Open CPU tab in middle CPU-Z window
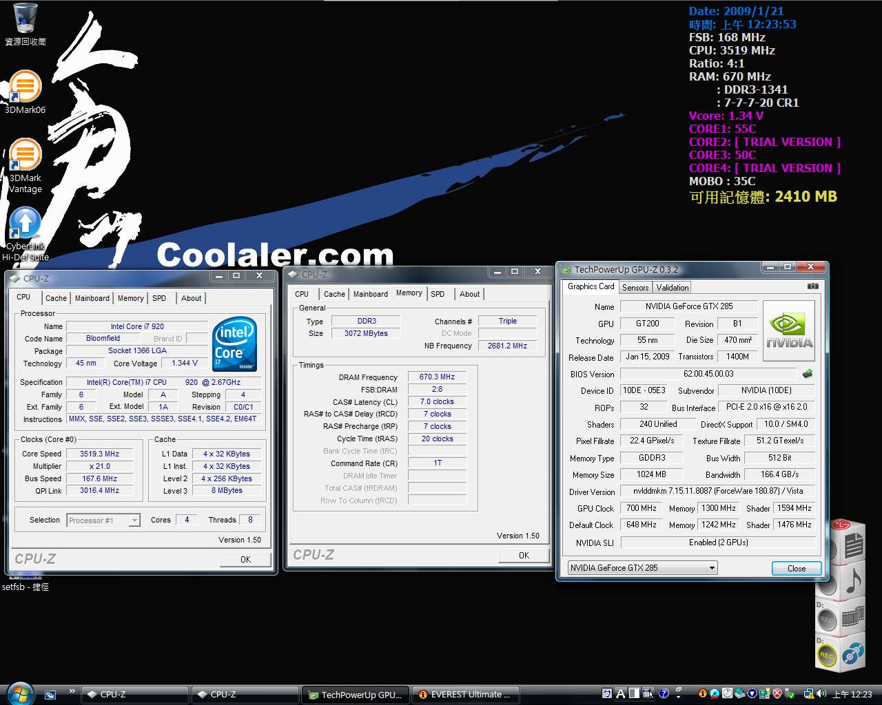 302,294
